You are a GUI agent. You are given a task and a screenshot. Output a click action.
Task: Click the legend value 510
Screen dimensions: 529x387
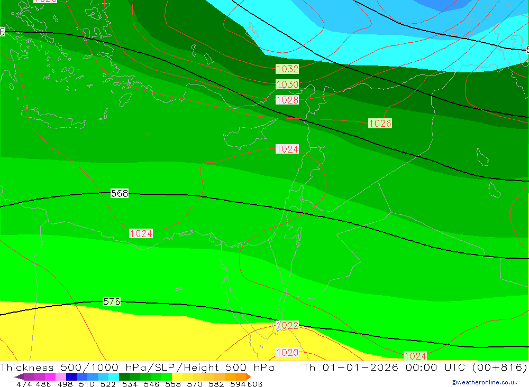(x=86, y=384)
